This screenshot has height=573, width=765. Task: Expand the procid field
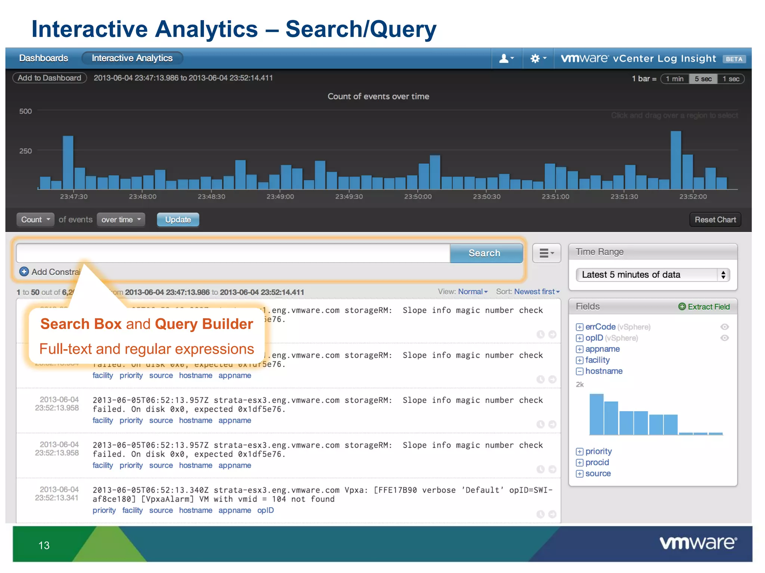(579, 463)
